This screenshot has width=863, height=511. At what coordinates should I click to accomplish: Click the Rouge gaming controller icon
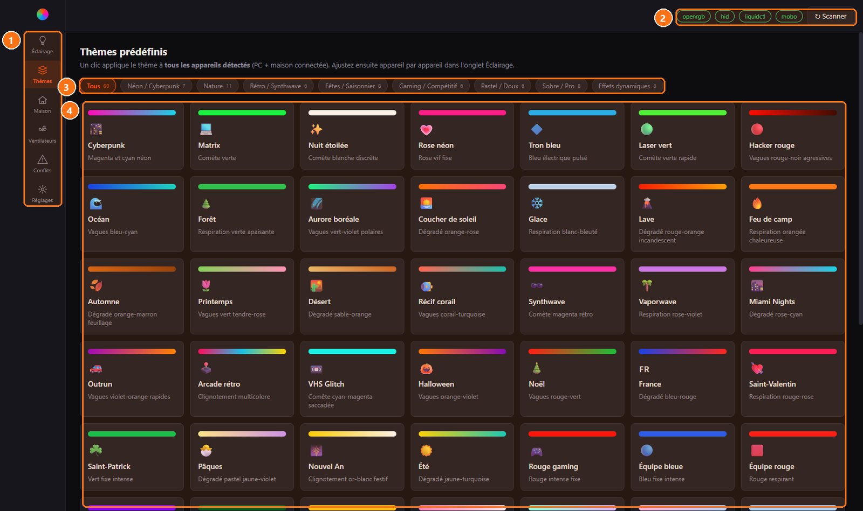click(537, 451)
